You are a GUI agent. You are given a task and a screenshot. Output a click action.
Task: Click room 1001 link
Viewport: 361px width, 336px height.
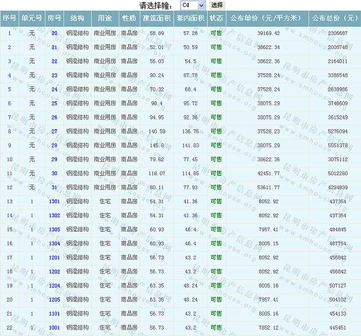click(54, 327)
